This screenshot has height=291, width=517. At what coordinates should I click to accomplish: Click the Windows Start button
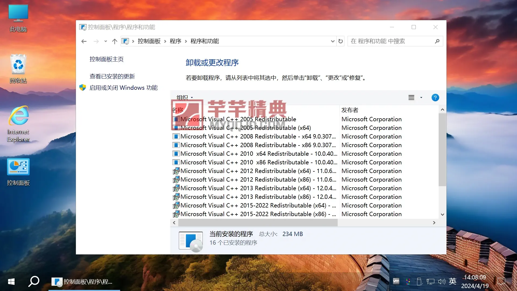[x=11, y=282]
